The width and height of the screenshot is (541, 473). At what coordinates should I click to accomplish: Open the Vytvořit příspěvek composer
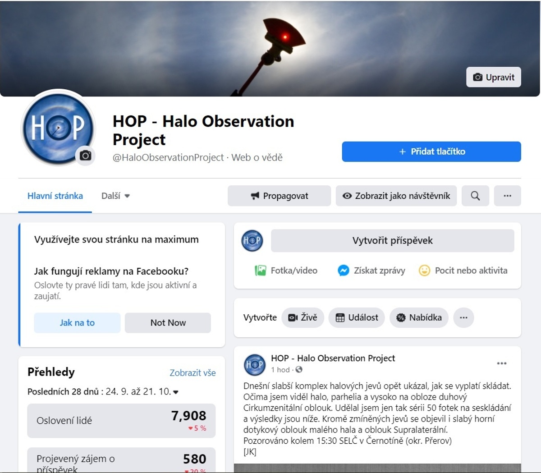pyautogui.click(x=392, y=241)
